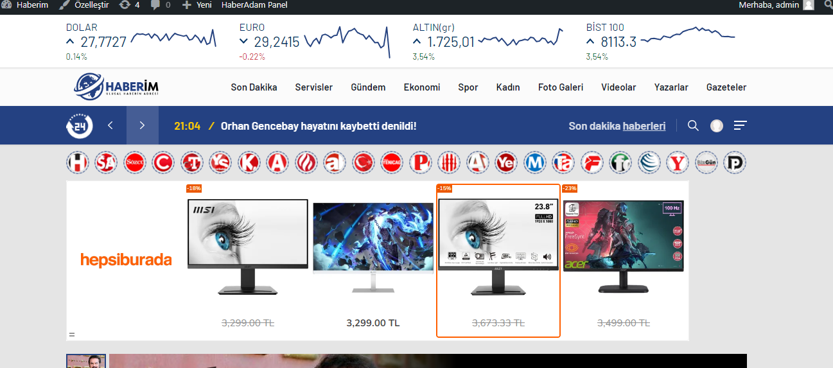Open the hamburger menu in the blue bar
The image size is (833, 368).
coord(741,125)
